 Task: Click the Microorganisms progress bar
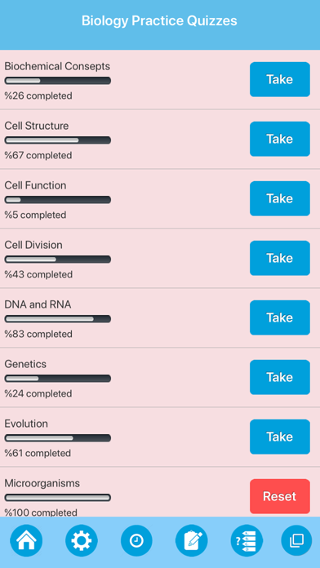[58, 498]
